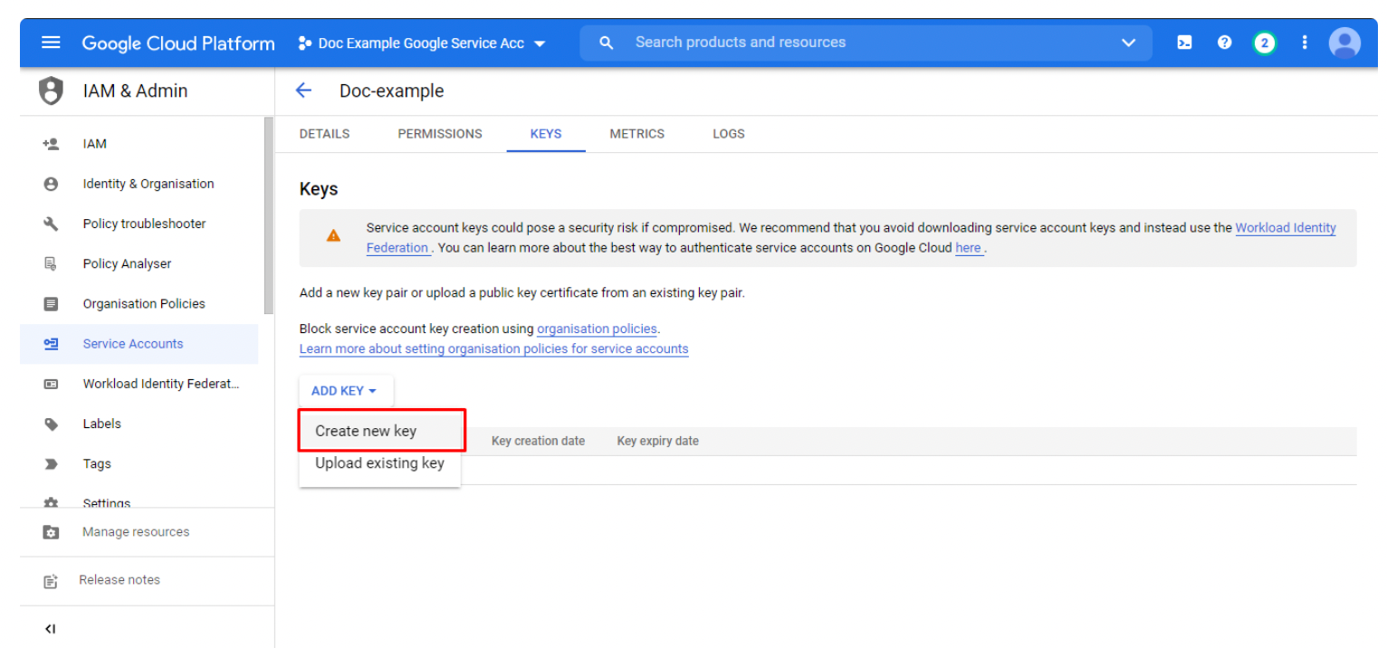
Task: Open the ADD KEY dropdown button
Action: [346, 391]
